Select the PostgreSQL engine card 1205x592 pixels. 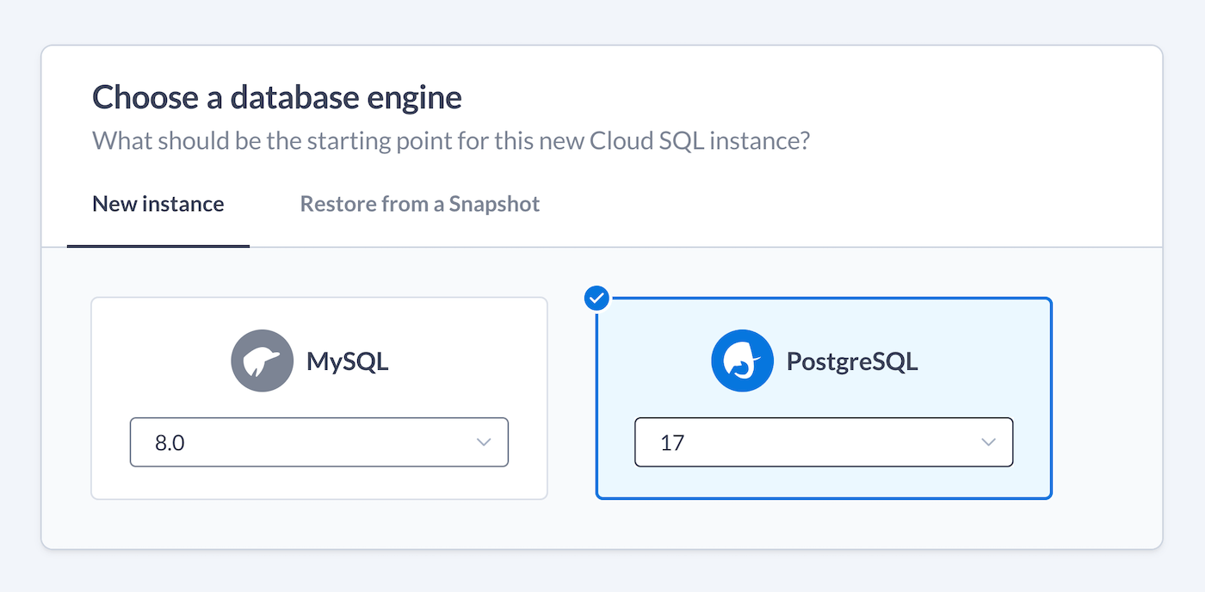tap(824, 398)
